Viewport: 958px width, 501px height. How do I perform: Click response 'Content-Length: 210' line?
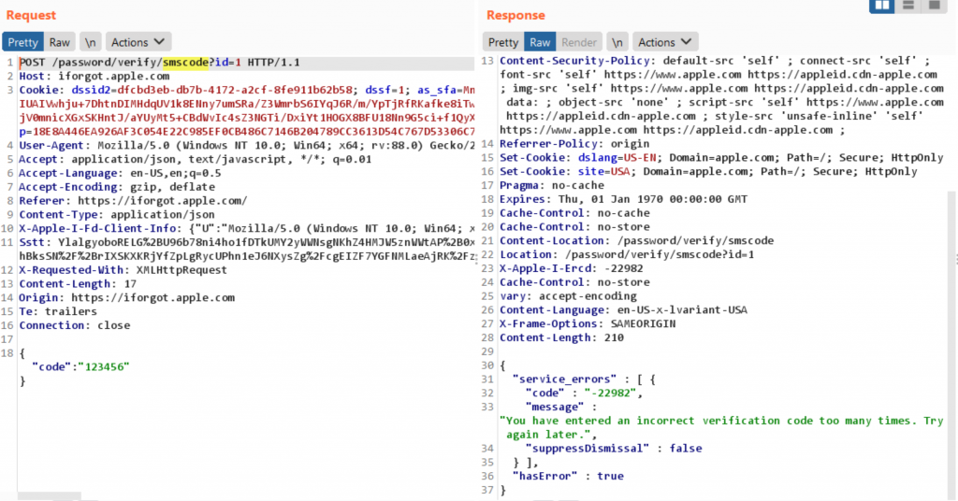[561, 337]
